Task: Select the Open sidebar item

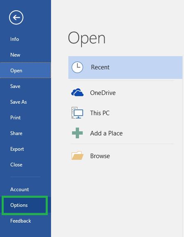Action: tap(26, 71)
